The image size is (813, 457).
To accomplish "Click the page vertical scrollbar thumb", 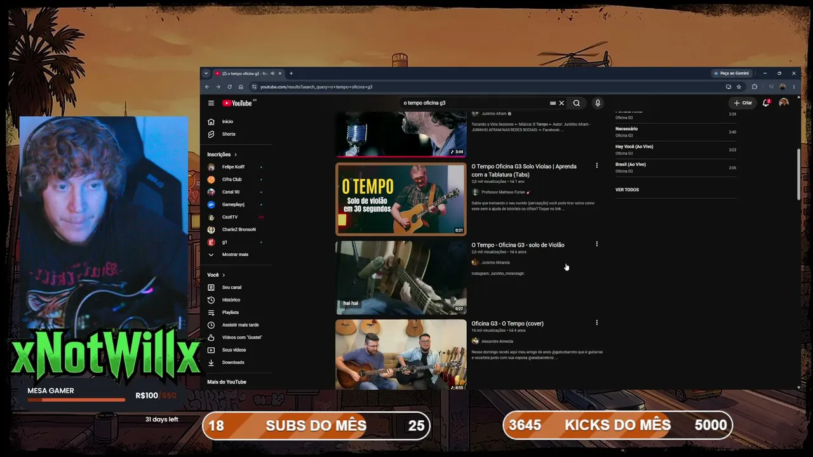I will pos(798,175).
